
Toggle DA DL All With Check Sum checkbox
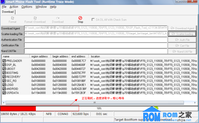(93, 20)
